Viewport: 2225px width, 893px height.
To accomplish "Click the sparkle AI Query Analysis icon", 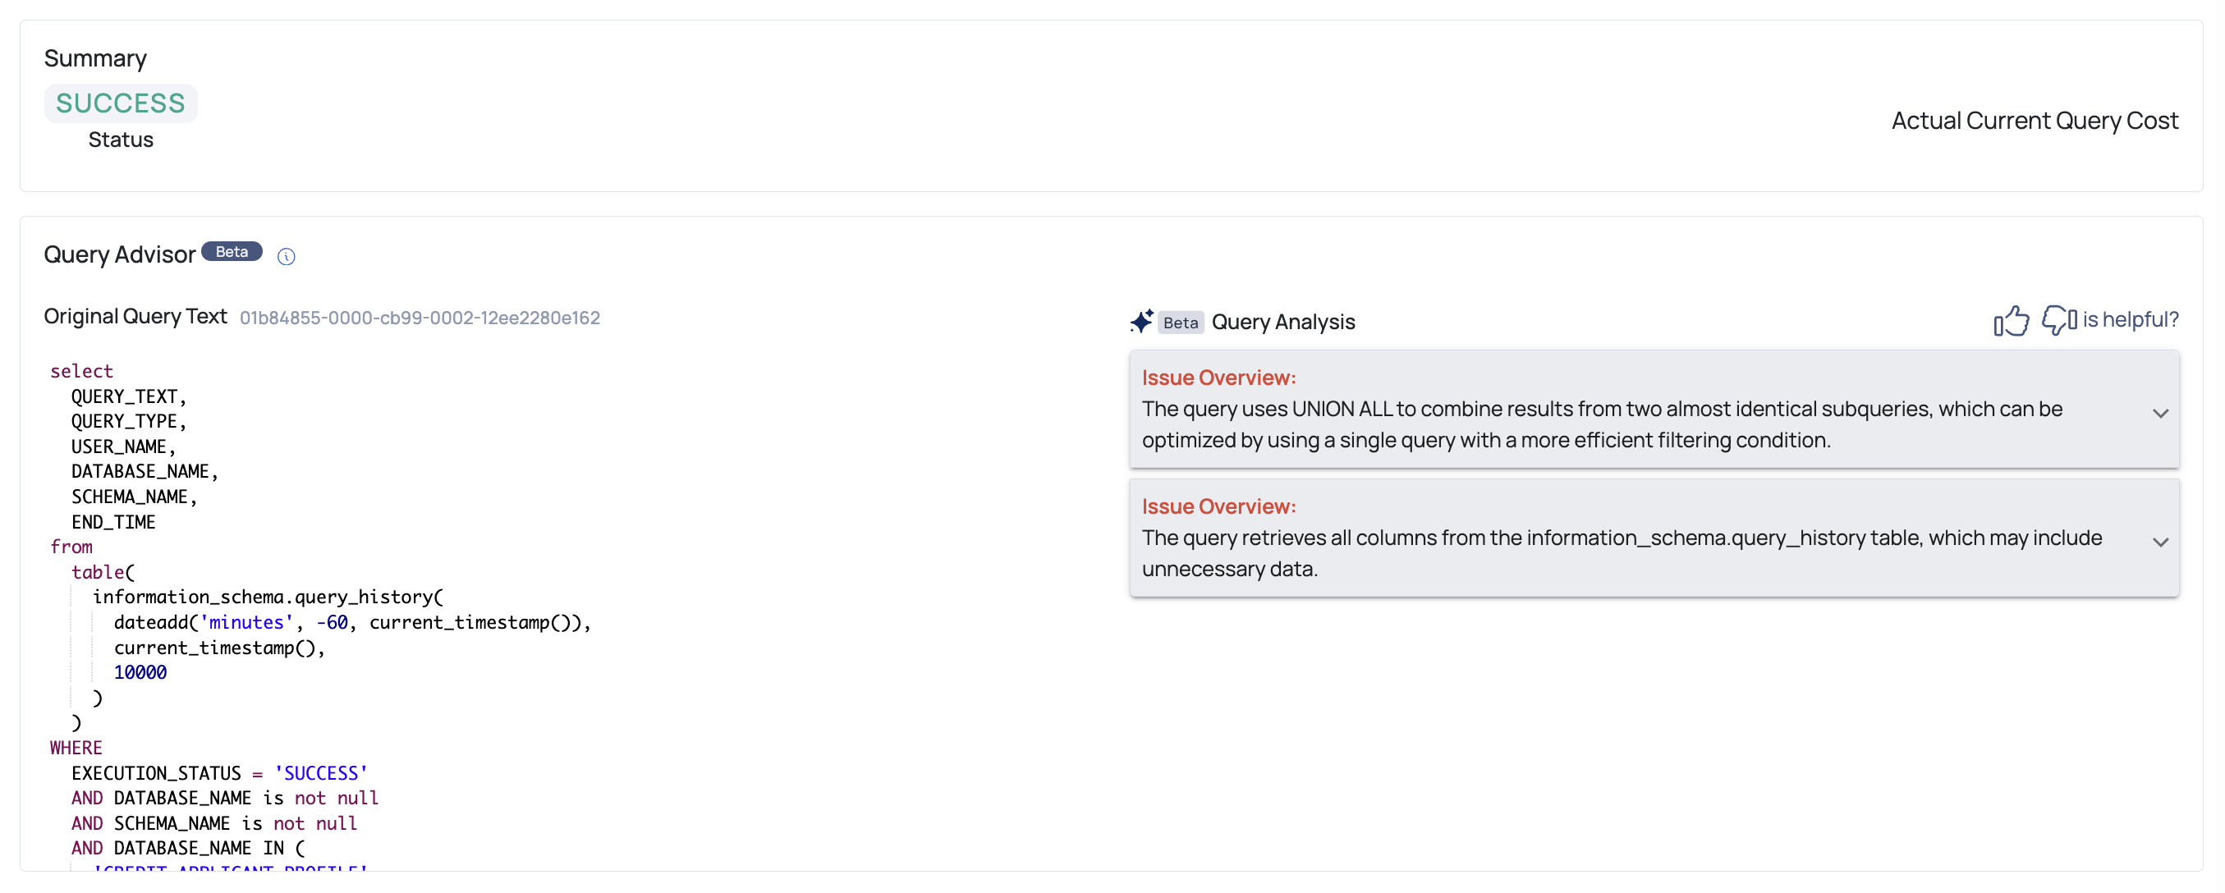I will (1141, 321).
